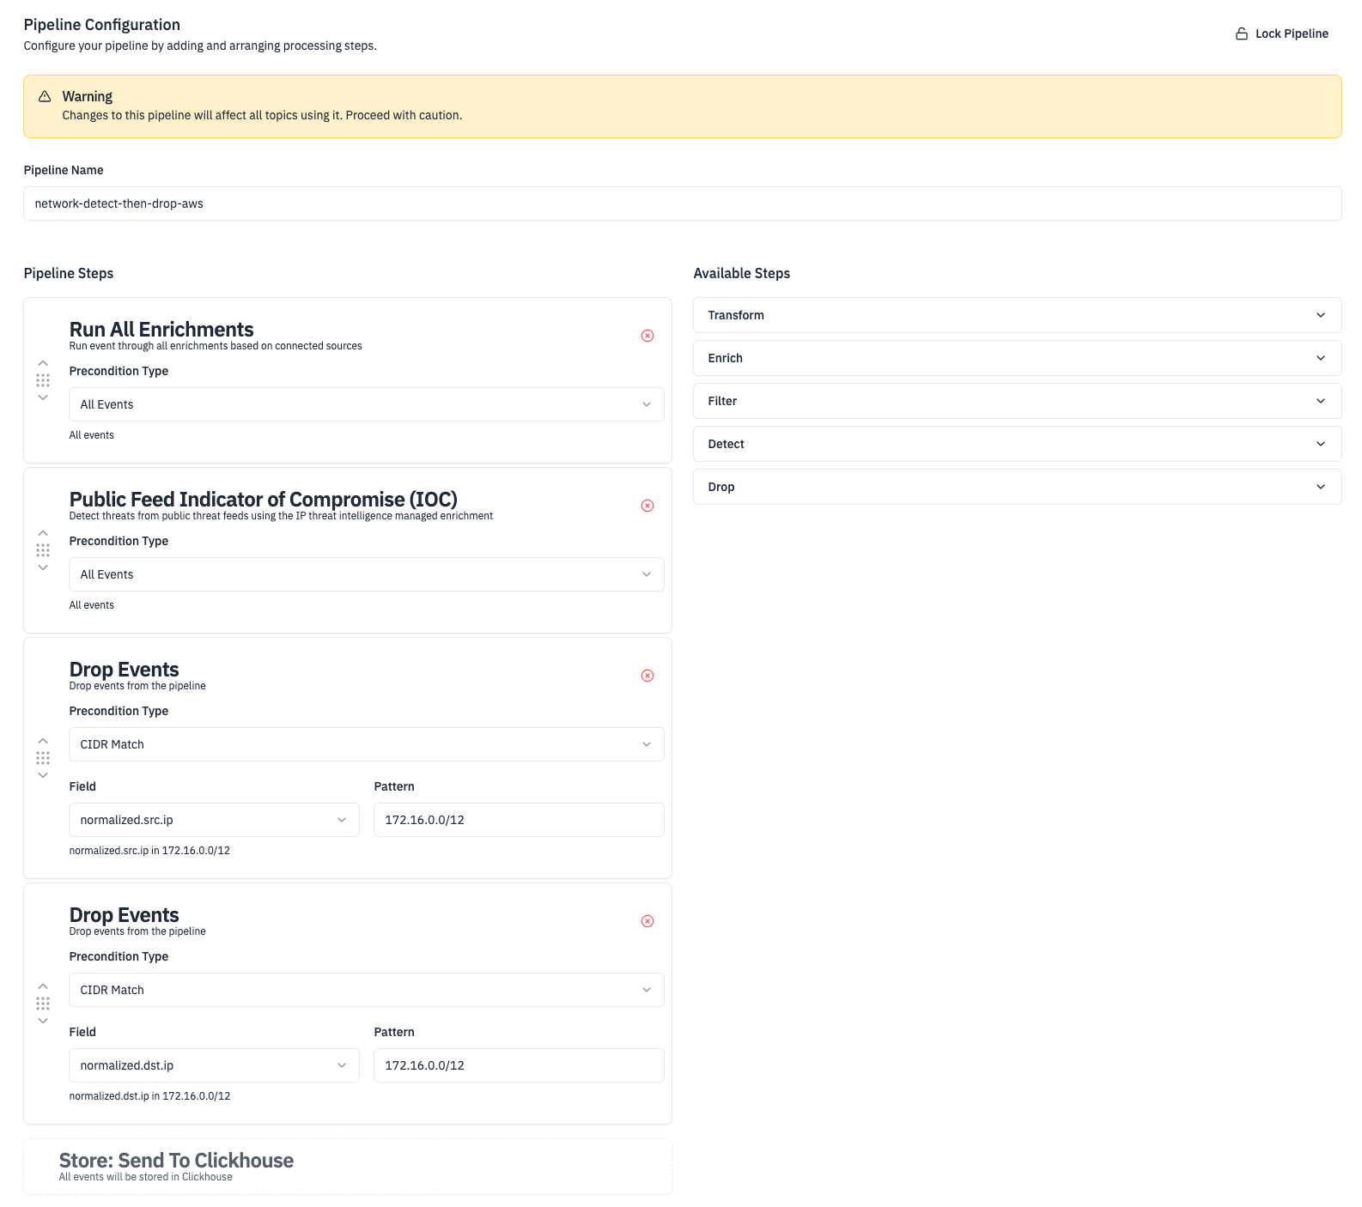Remove the Run All Enrichments step
The height and width of the screenshot is (1207, 1362).
(648, 336)
